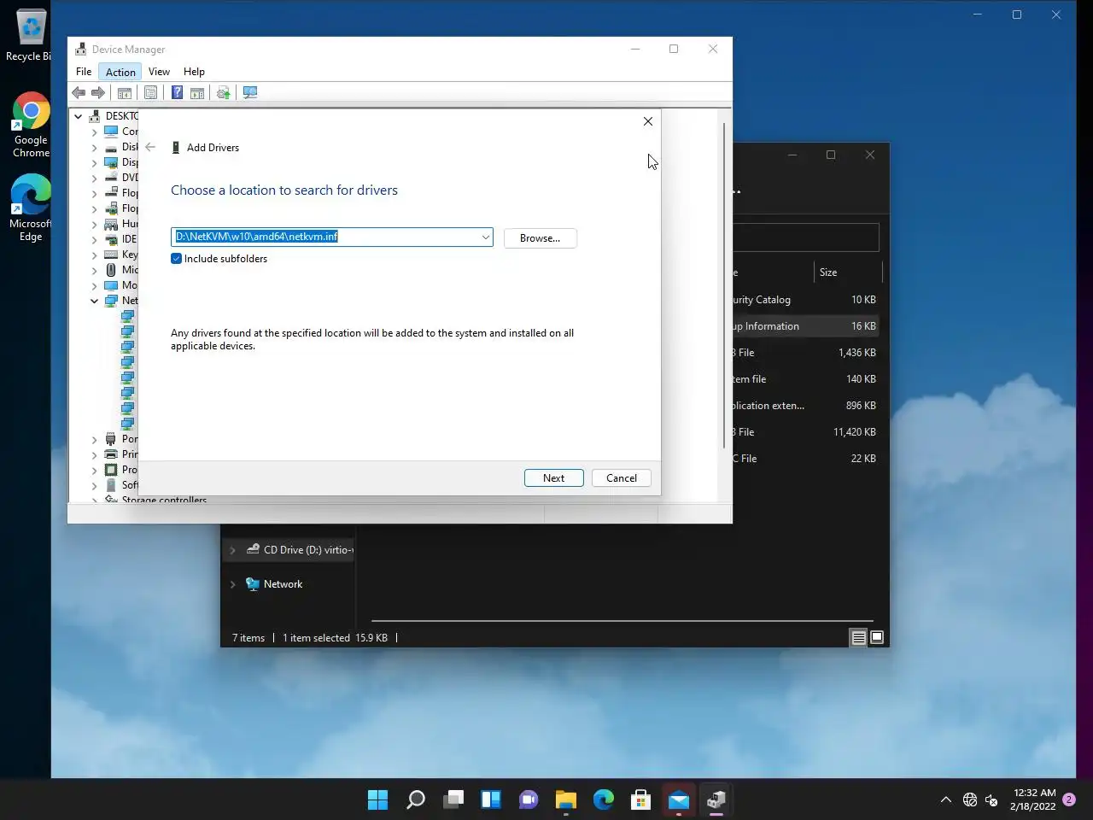
Task: Expand the IDE controllers tree node
Action: [95, 239]
